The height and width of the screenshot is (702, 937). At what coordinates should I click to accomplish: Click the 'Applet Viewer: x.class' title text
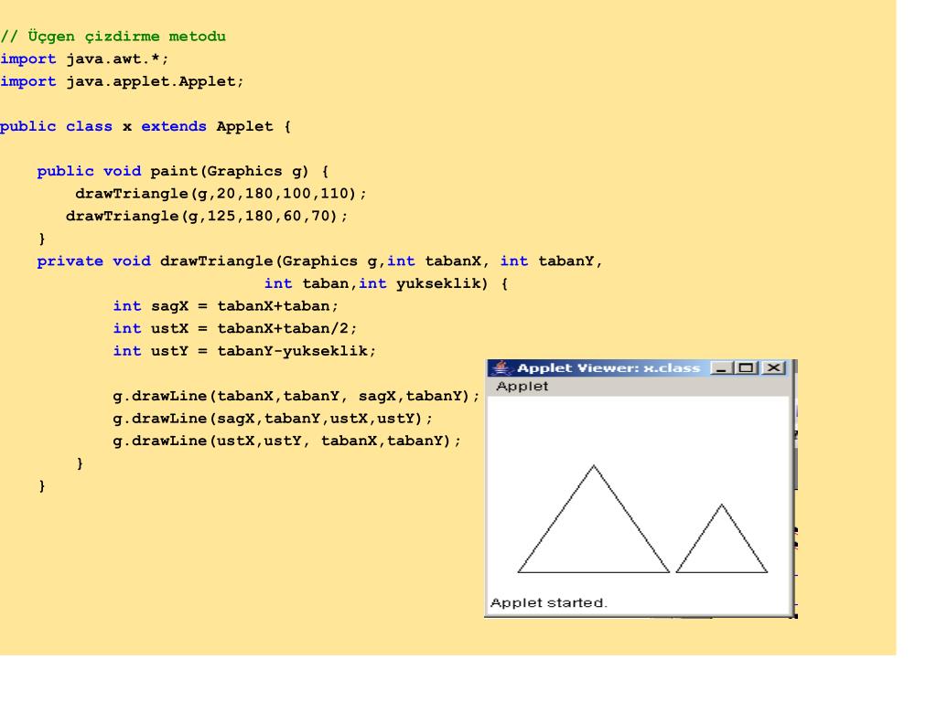point(609,367)
